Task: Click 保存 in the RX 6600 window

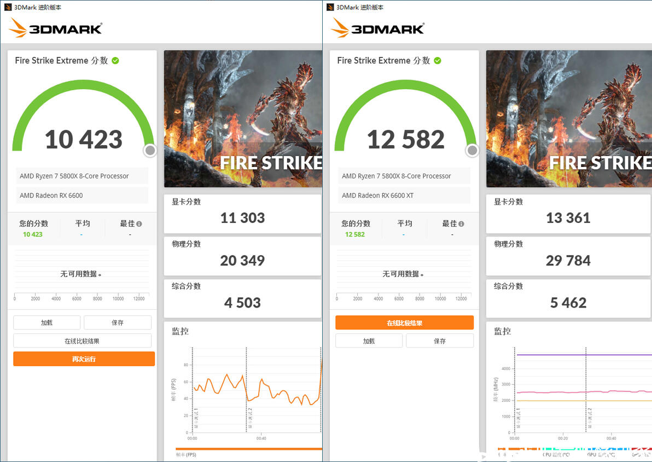Action: pos(118,322)
